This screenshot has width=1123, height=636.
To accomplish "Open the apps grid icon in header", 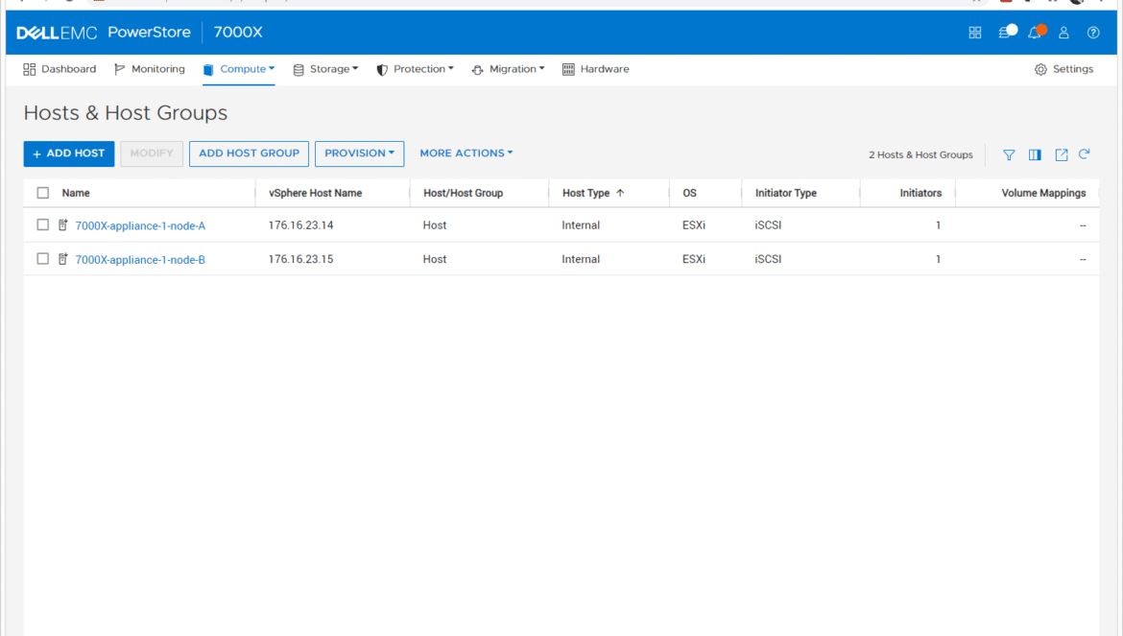I will tap(975, 33).
